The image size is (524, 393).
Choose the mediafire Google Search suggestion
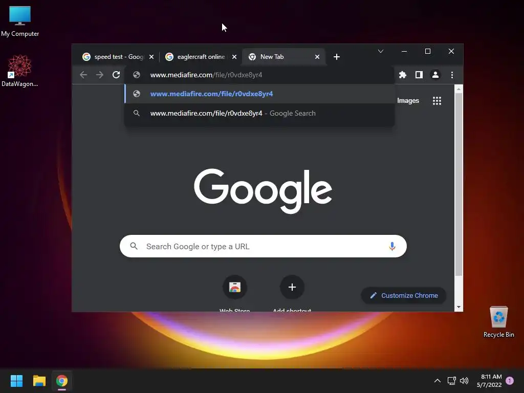(x=259, y=113)
